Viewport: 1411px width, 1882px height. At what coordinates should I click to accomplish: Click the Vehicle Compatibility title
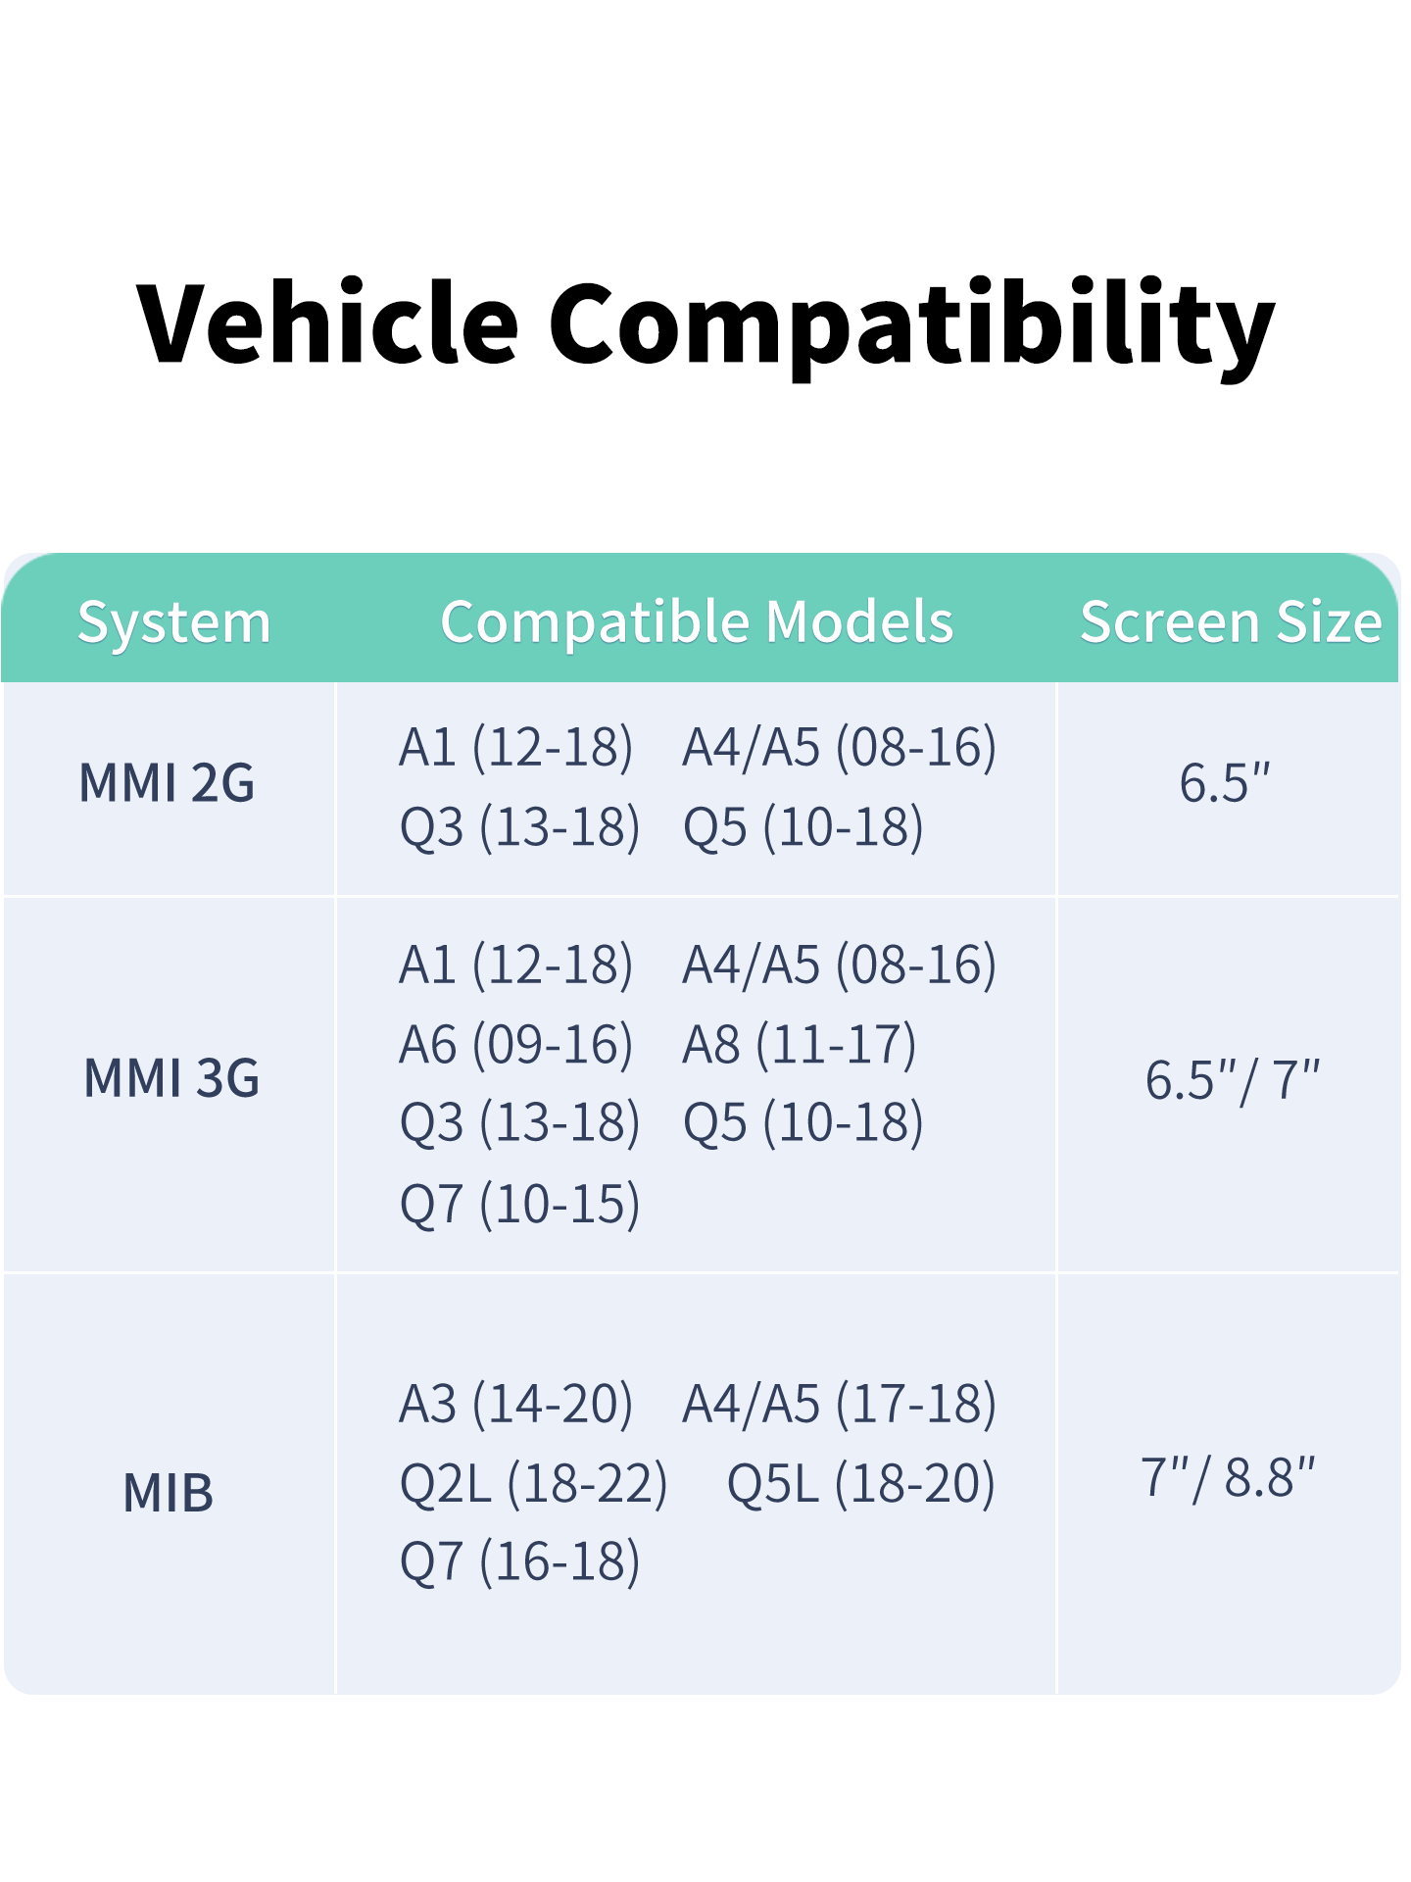(x=705, y=323)
